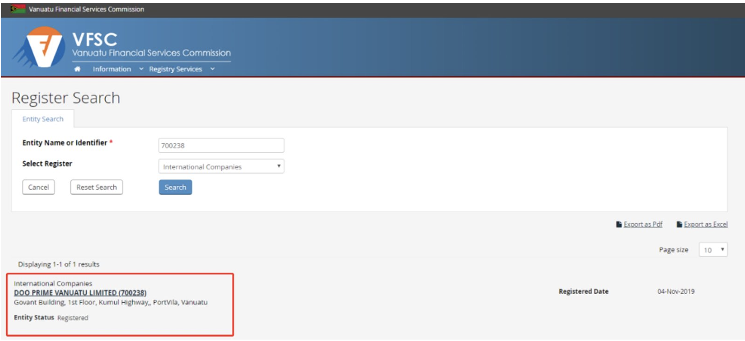Click the 04-Nov-2019 registered date value

(x=676, y=291)
